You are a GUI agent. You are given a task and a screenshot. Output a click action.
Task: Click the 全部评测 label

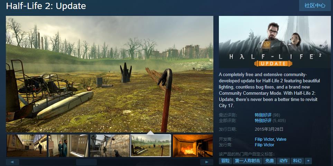(x=228, y=121)
